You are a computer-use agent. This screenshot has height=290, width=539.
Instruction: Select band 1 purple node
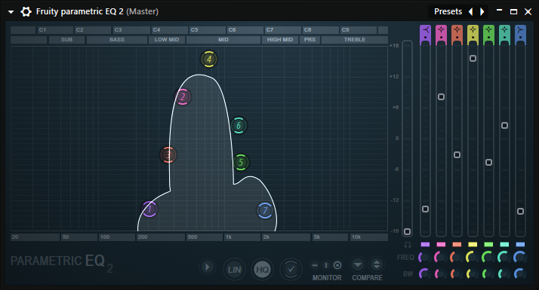[x=149, y=209]
